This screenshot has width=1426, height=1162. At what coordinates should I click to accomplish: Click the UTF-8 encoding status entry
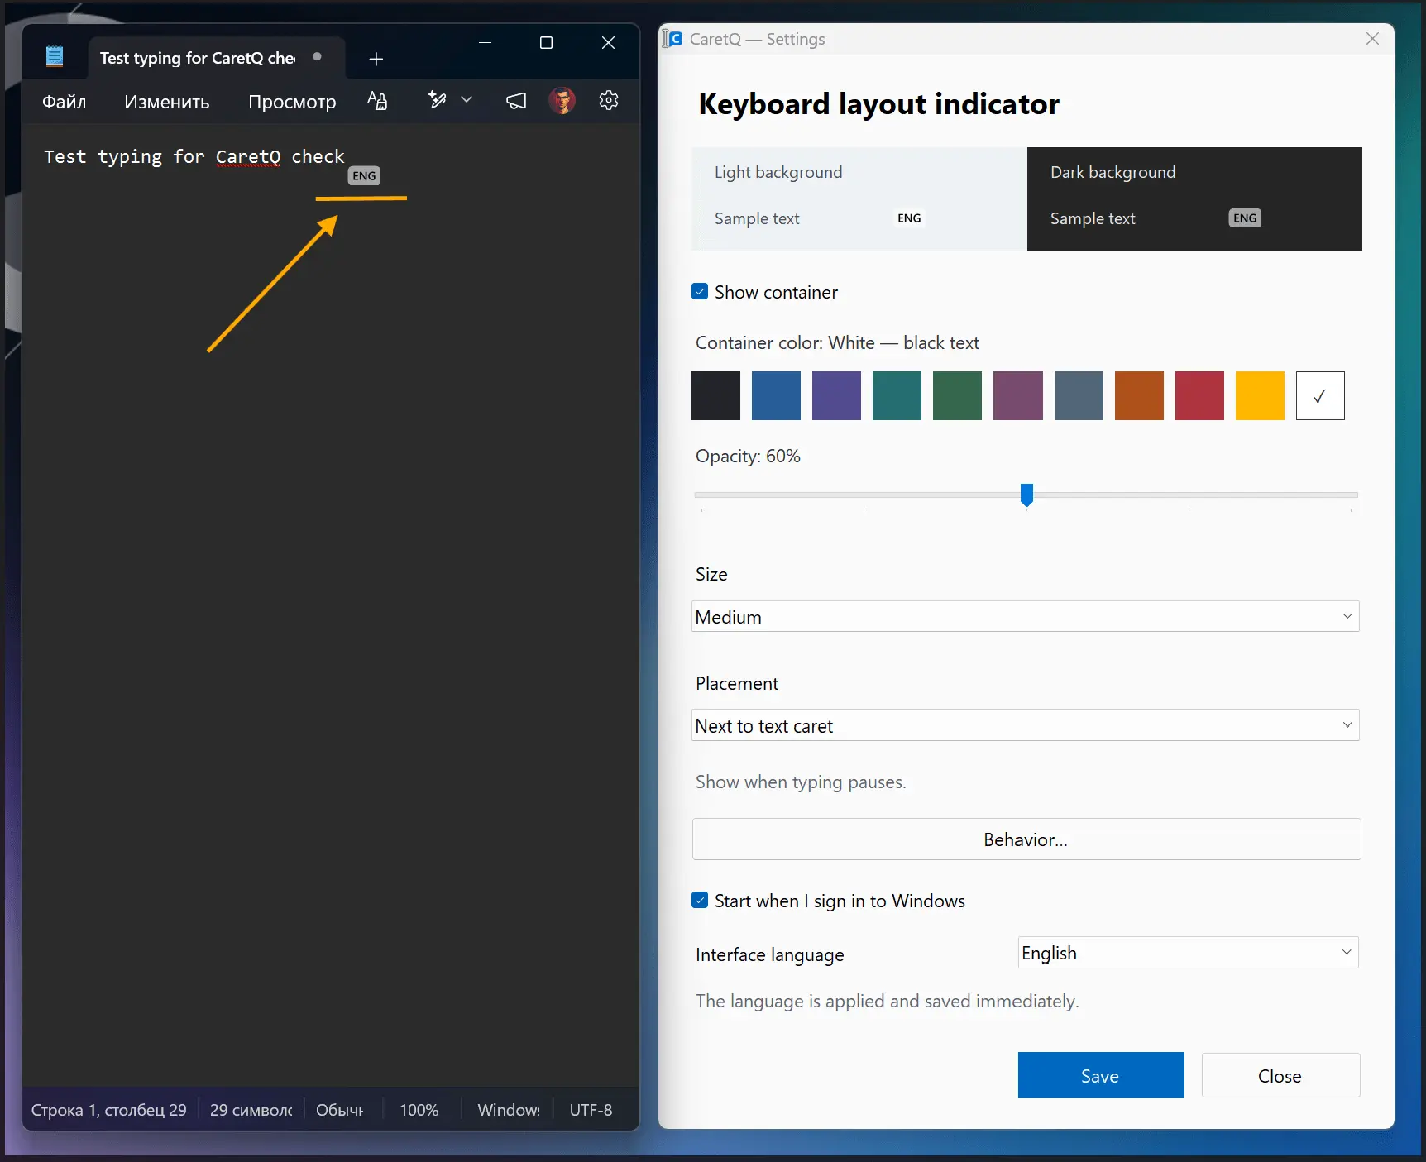[x=591, y=1110]
